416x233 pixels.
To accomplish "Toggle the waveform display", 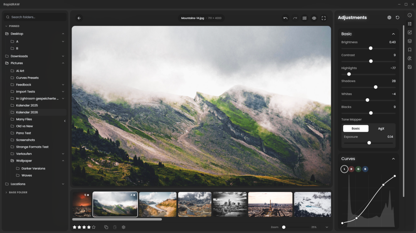I will (304, 18).
